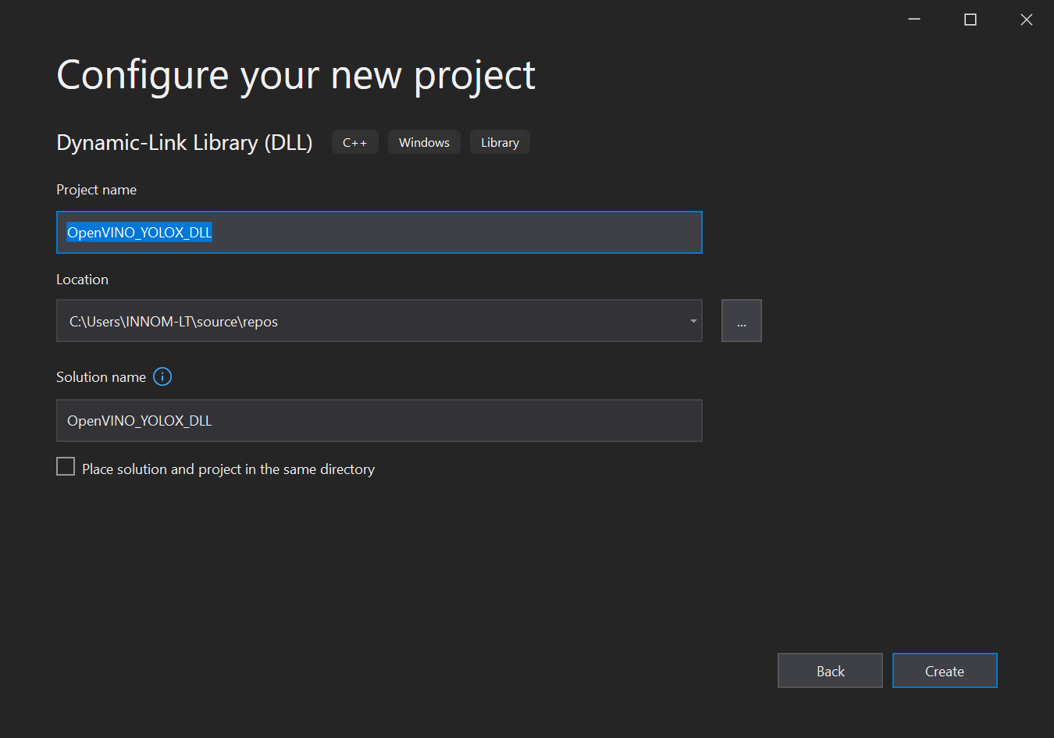Minimize the project configuration window
The image size is (1054, 738).
coord(914,20)
